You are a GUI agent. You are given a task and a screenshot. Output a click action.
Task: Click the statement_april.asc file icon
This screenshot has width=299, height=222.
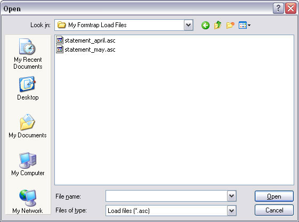click(60, 40)
